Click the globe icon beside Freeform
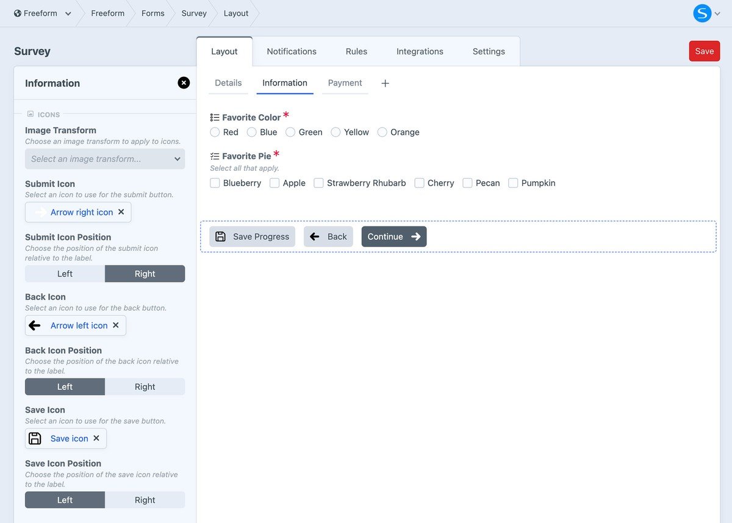The image size is (732, 523). click(x=18, y=13)
